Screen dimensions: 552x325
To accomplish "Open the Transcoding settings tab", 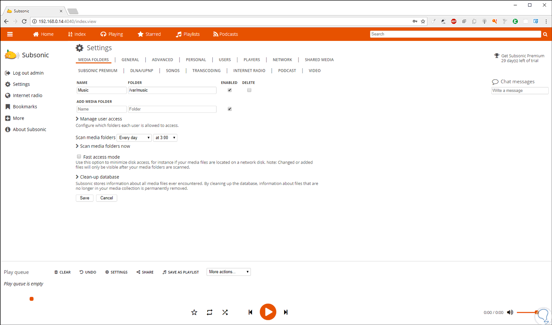I will tap(206, 71).
